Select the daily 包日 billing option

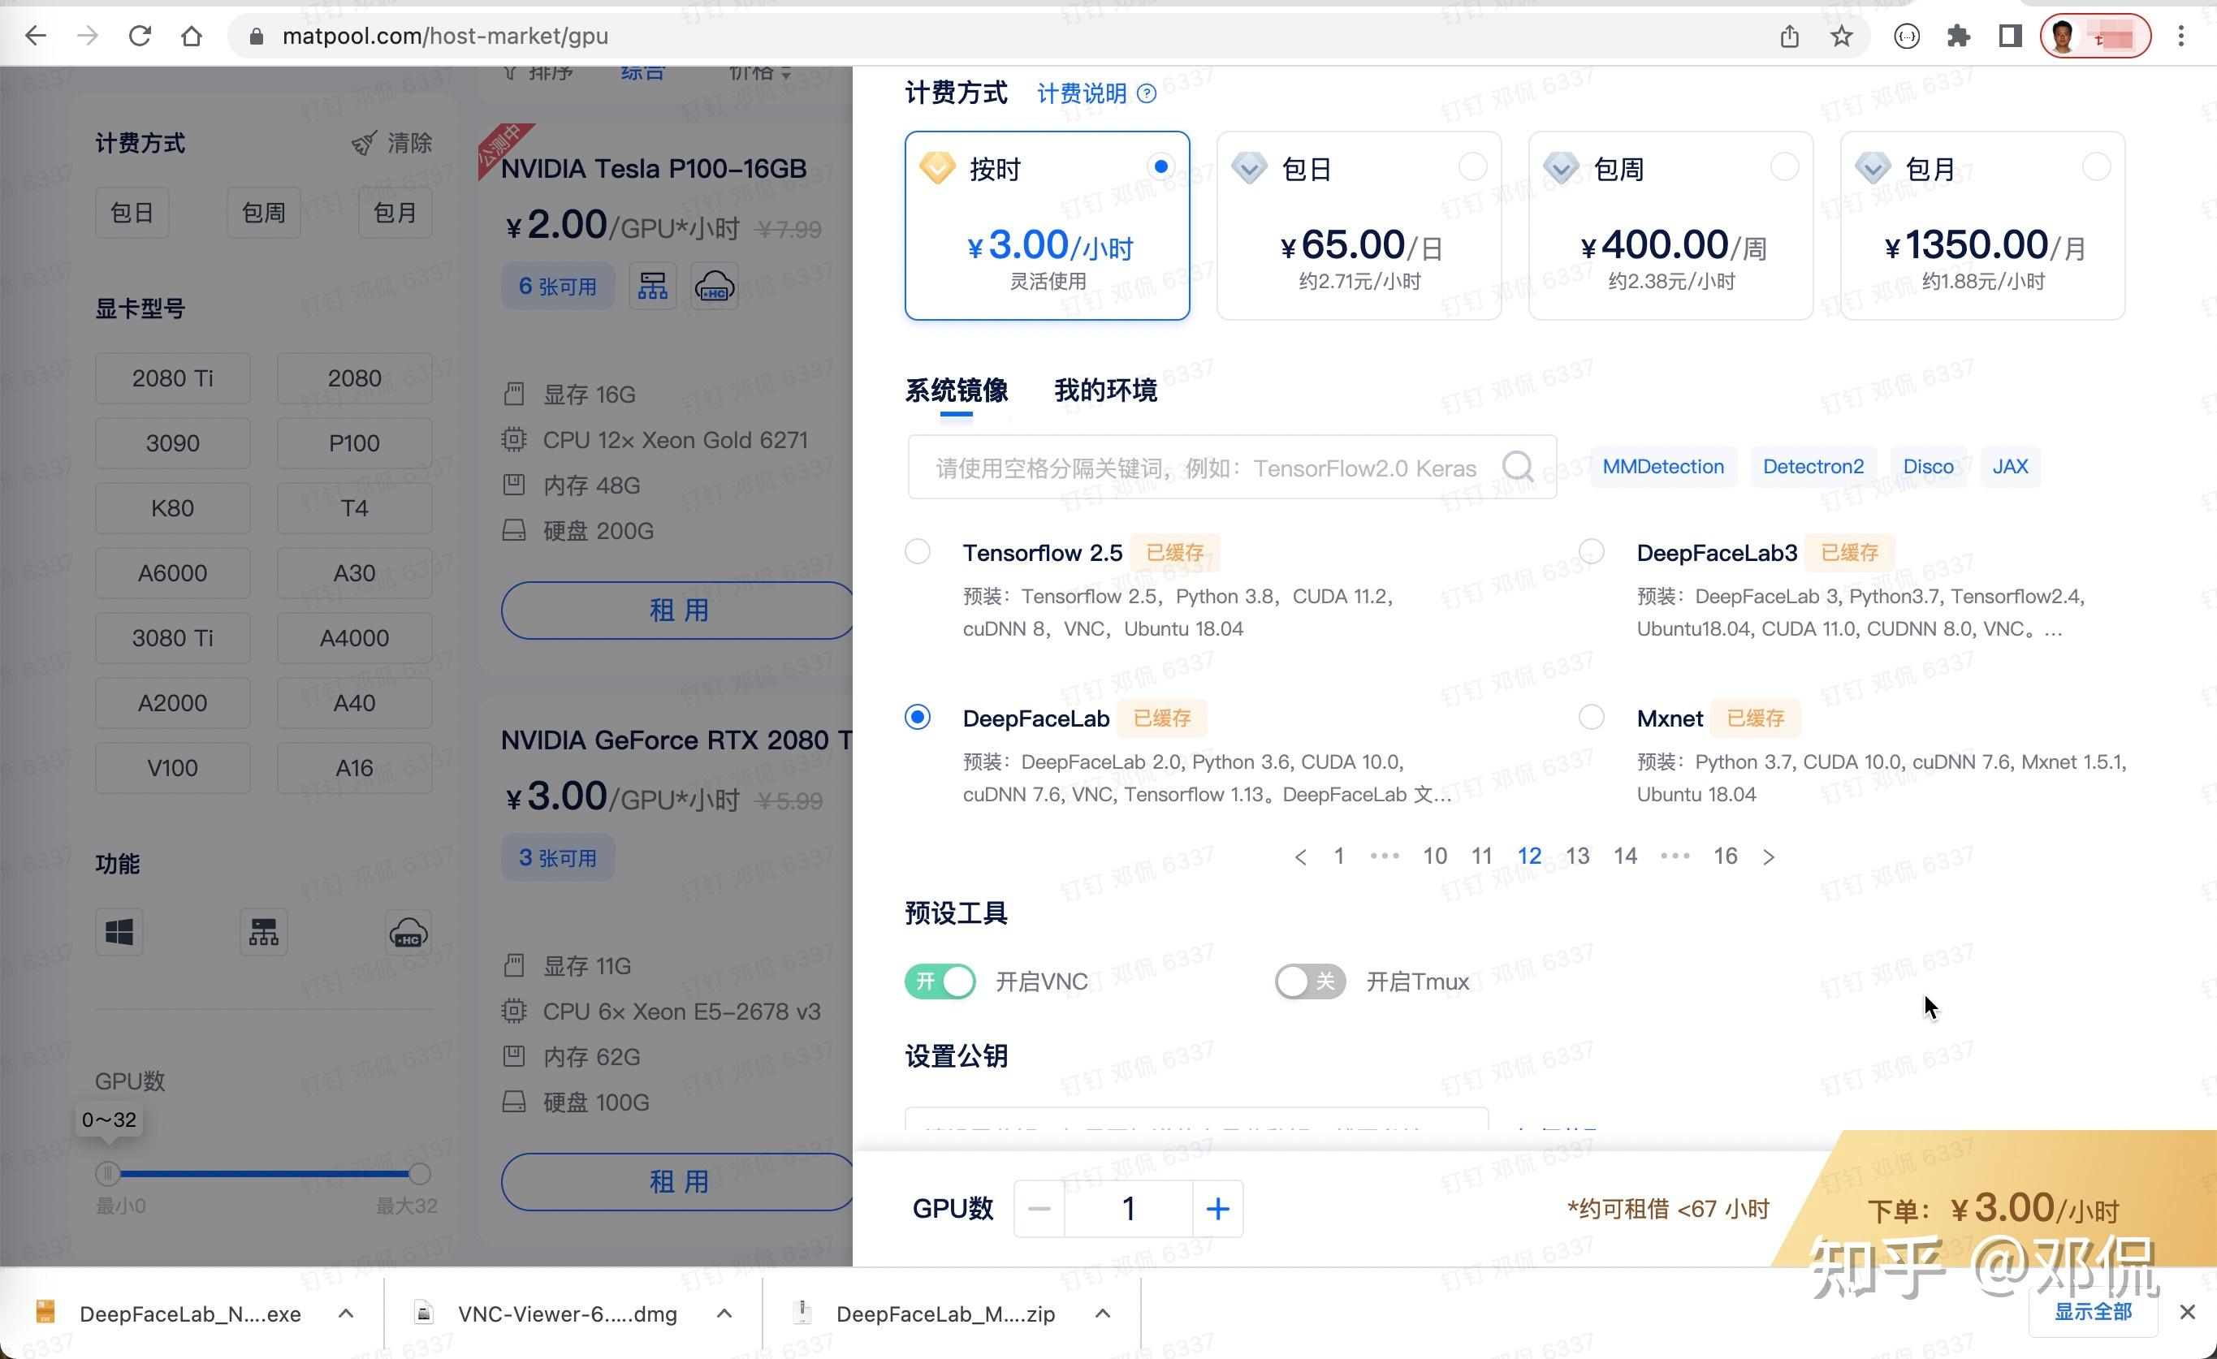pyautogui.click(x=1359, y=226)
